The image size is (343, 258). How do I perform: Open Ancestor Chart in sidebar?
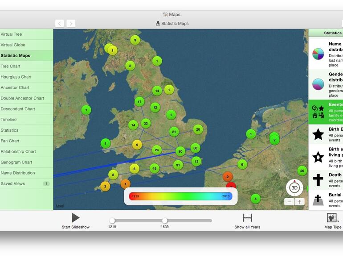(x=26, y=87)
